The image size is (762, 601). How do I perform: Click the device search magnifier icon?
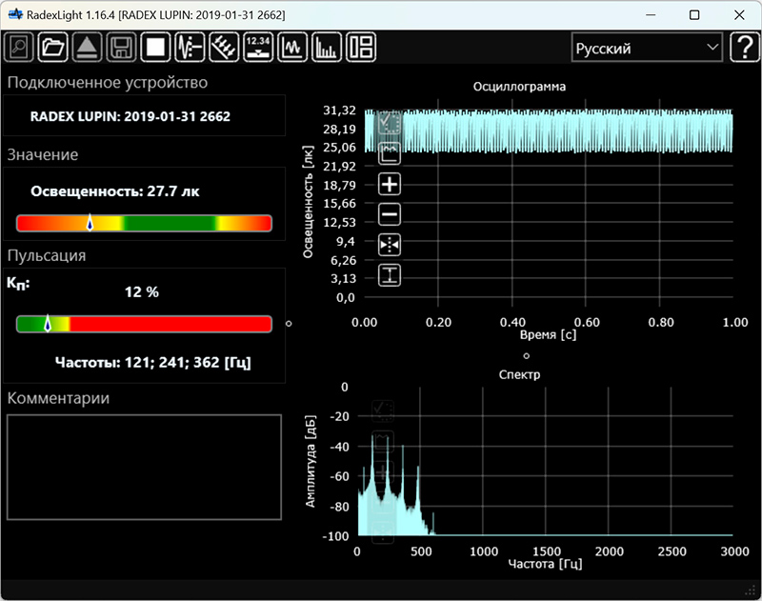pos(19,47)
